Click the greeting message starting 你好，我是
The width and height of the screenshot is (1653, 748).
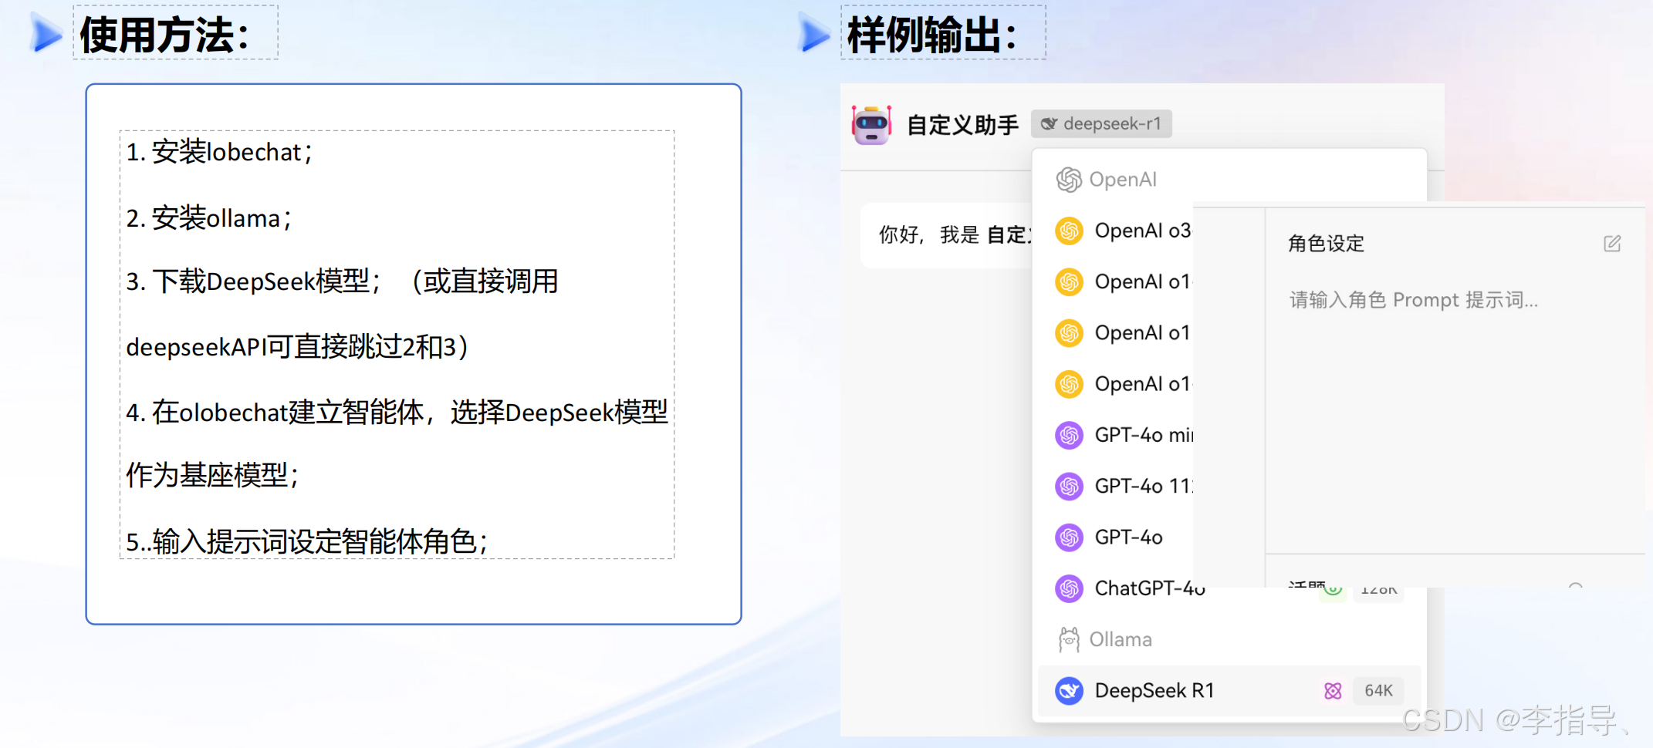955,234
